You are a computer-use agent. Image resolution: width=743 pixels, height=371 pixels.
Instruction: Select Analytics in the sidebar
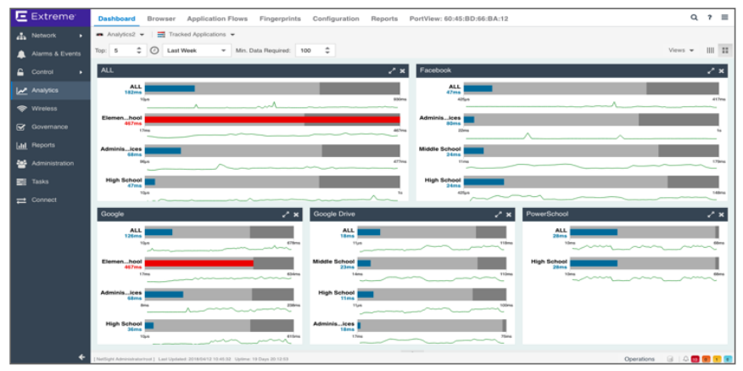pyautogui.click(x=50, y=90)
